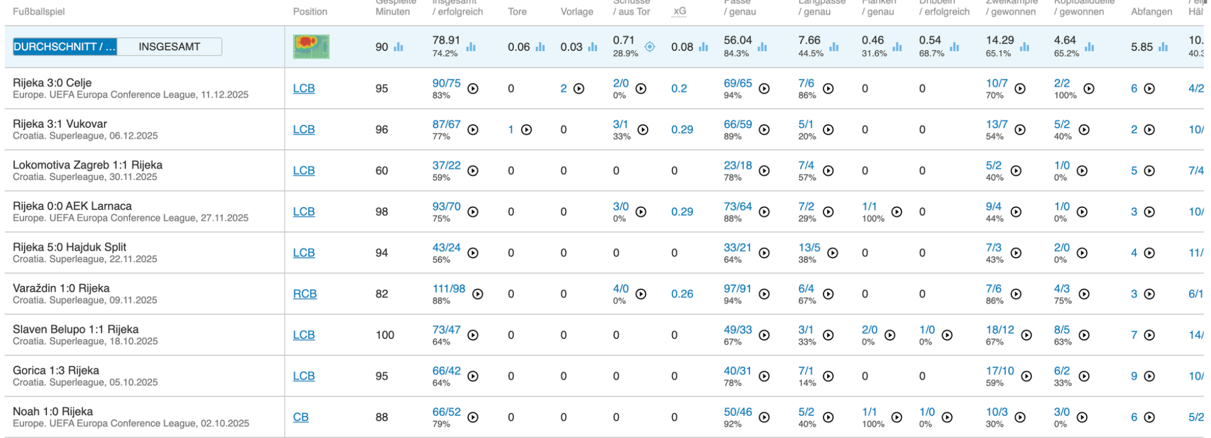The image size is (1211, 438).
Task: Play shots clip for Varaždin 1:0 Rijeka
Action: click(x=641, y=294)
